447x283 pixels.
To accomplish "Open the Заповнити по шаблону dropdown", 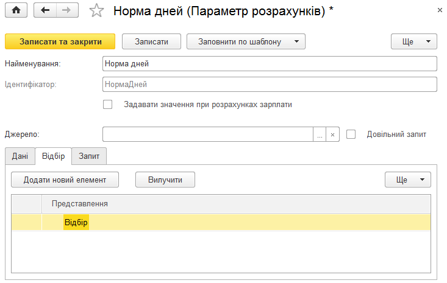I will (x=246, y=41).
